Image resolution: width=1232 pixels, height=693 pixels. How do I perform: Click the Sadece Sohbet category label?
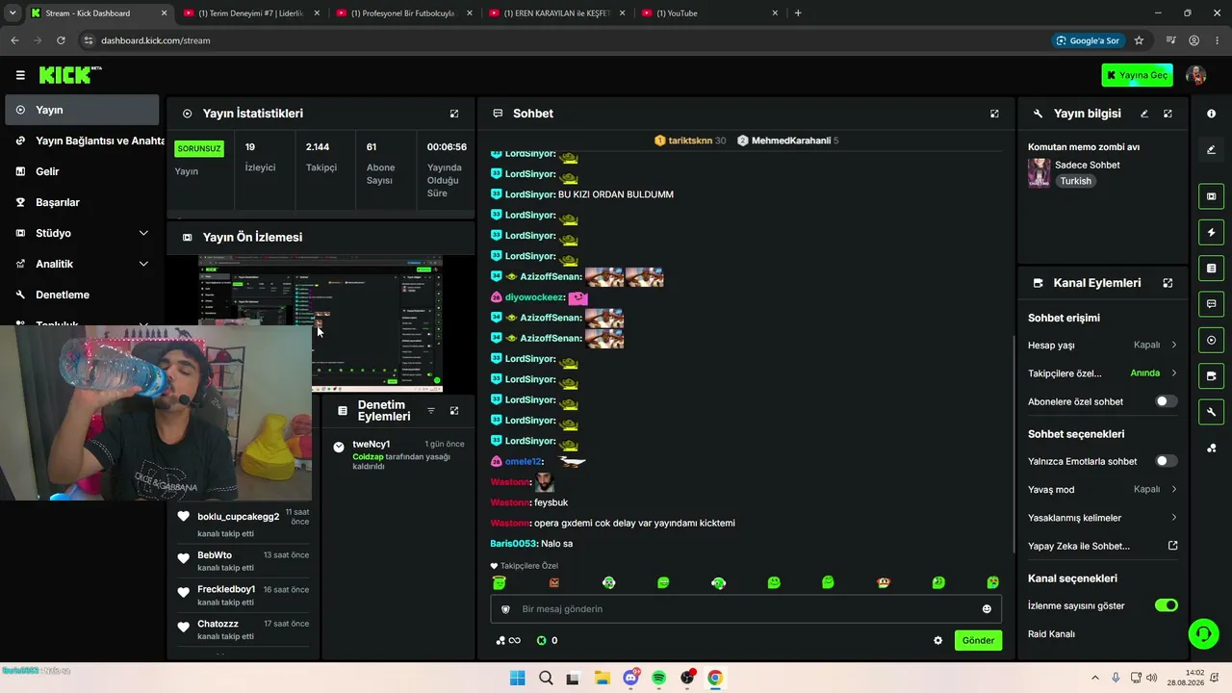(x=1088, y=165)
